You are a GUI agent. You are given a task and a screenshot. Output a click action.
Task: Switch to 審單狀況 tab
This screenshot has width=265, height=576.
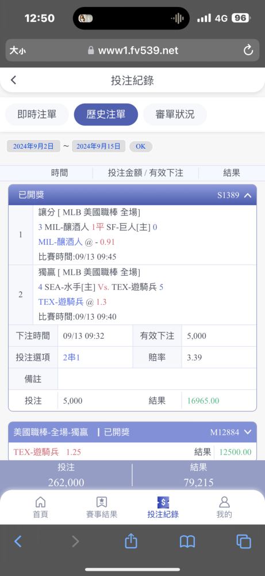pos(175,115)
